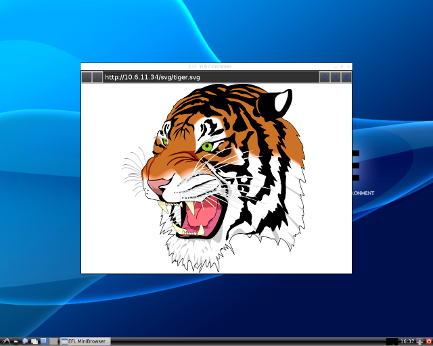Go to the home page via house icon
The image size is (433, 346).
tap(346, 77)
